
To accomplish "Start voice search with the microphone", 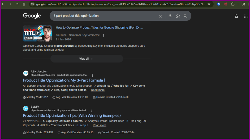I will 170,16.
